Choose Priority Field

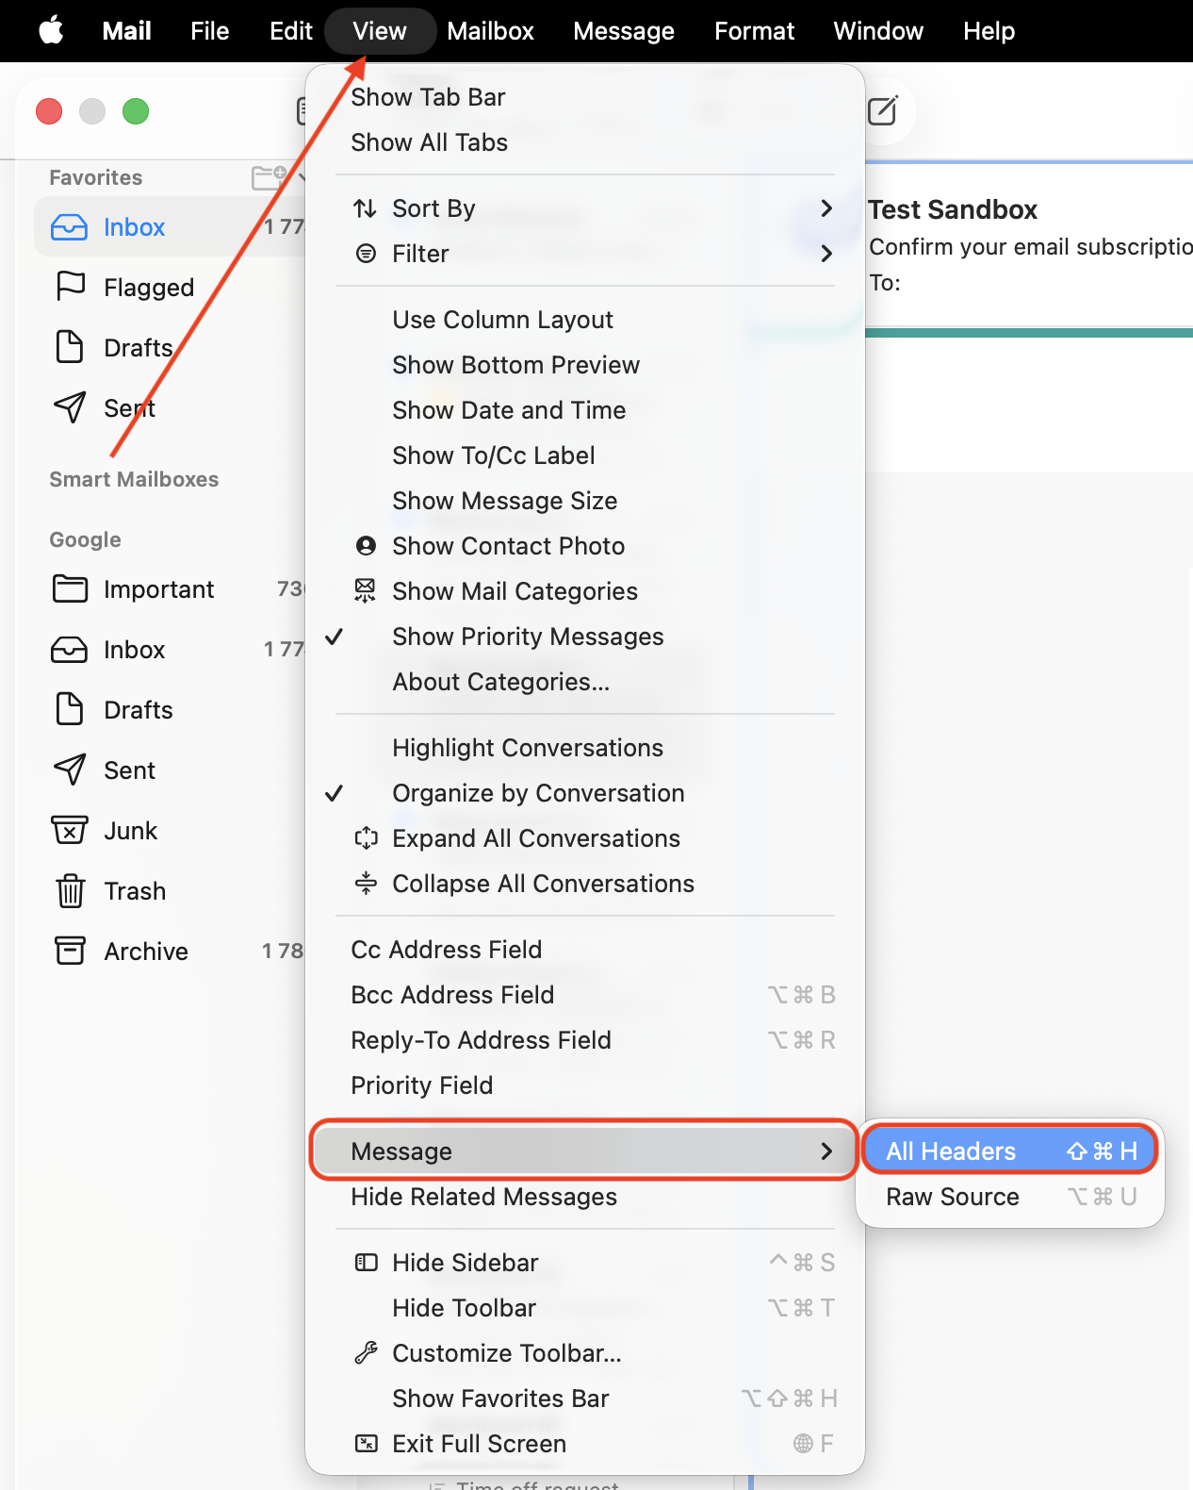(585, 1085)
